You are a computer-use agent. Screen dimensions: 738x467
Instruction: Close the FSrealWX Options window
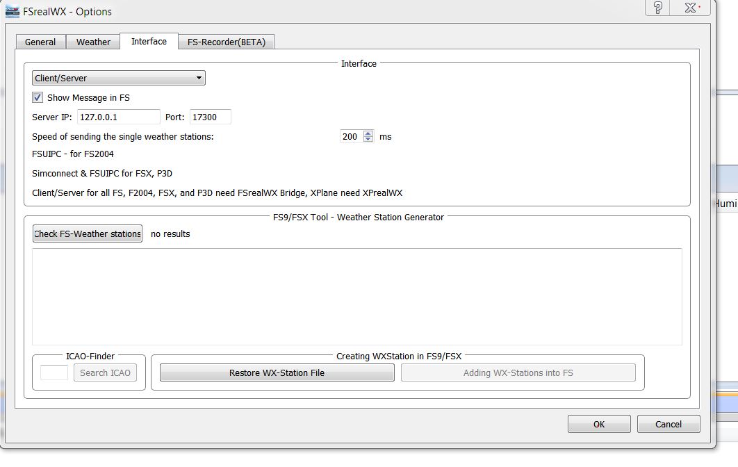691,8
